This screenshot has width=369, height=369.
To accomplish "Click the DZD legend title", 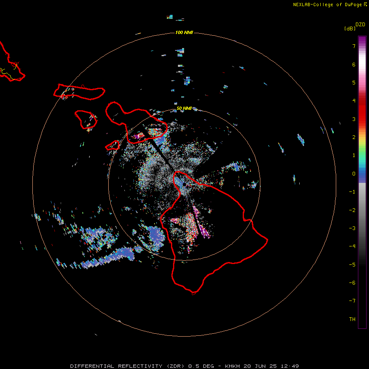I will point(360,25).
